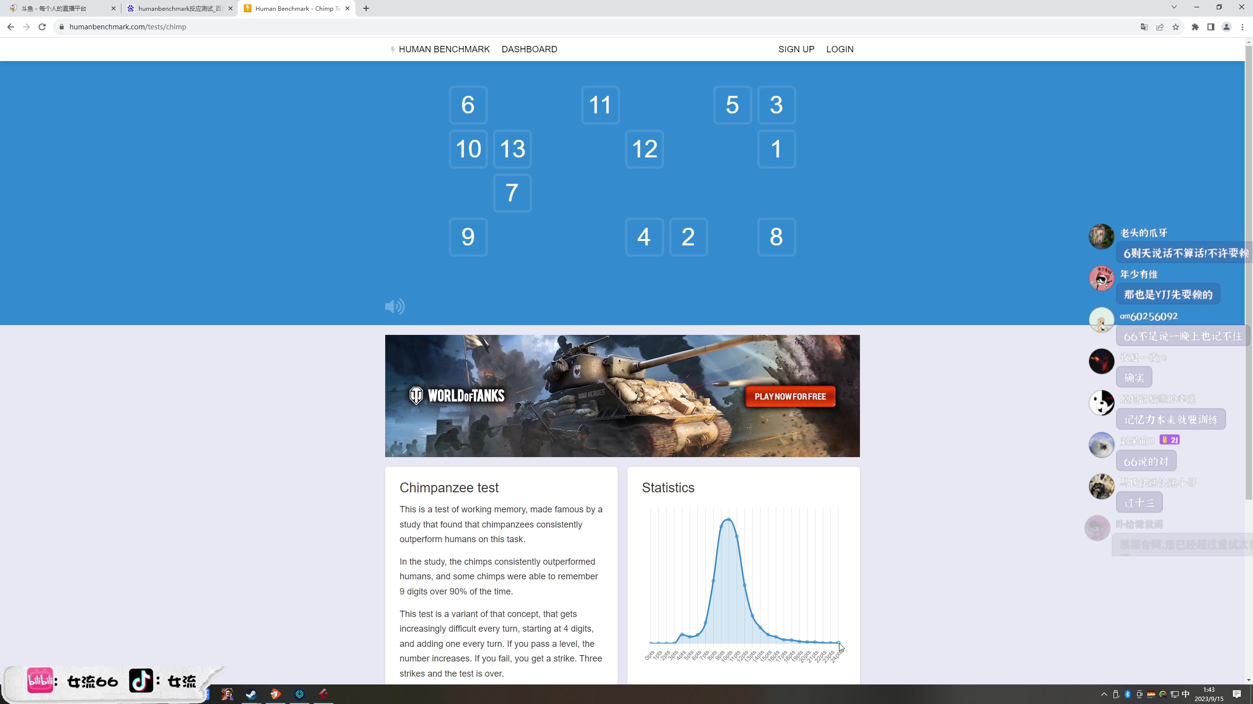
Task: Click the number 3 tile
Action: click(776, 104)
